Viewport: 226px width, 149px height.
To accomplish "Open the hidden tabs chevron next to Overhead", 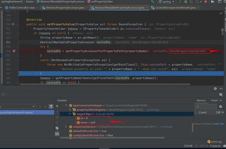I will point(221,100).
